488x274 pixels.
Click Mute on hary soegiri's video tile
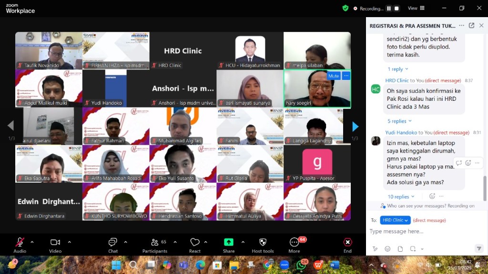point(334,76)
